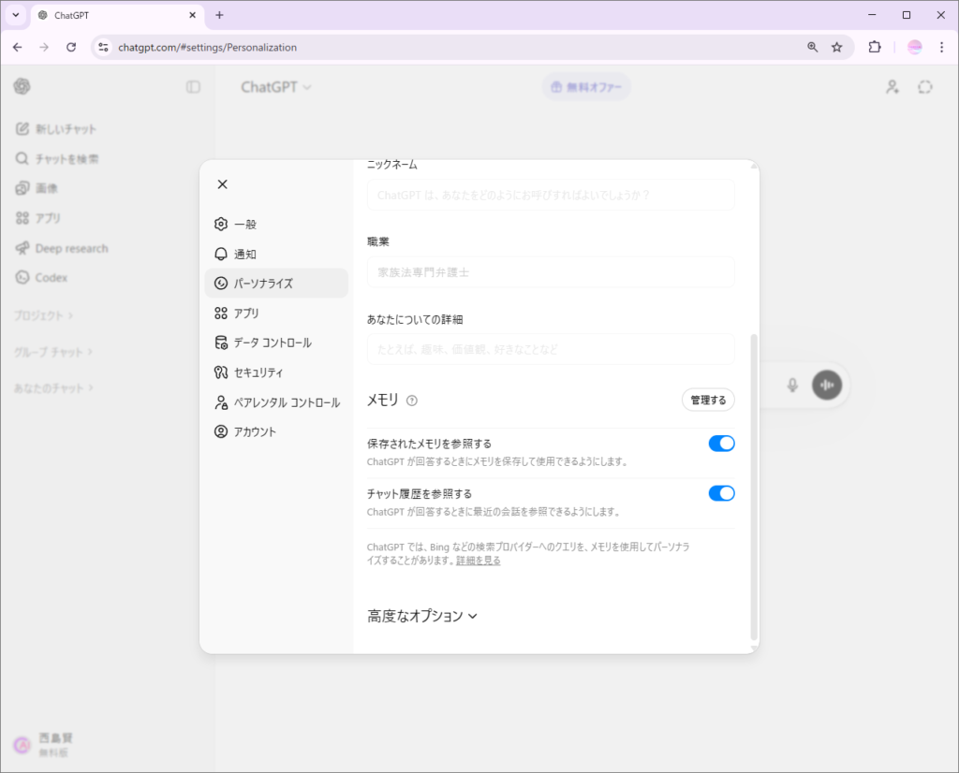
Task: Click the microphone dictation icon
Action: point(792,385)
